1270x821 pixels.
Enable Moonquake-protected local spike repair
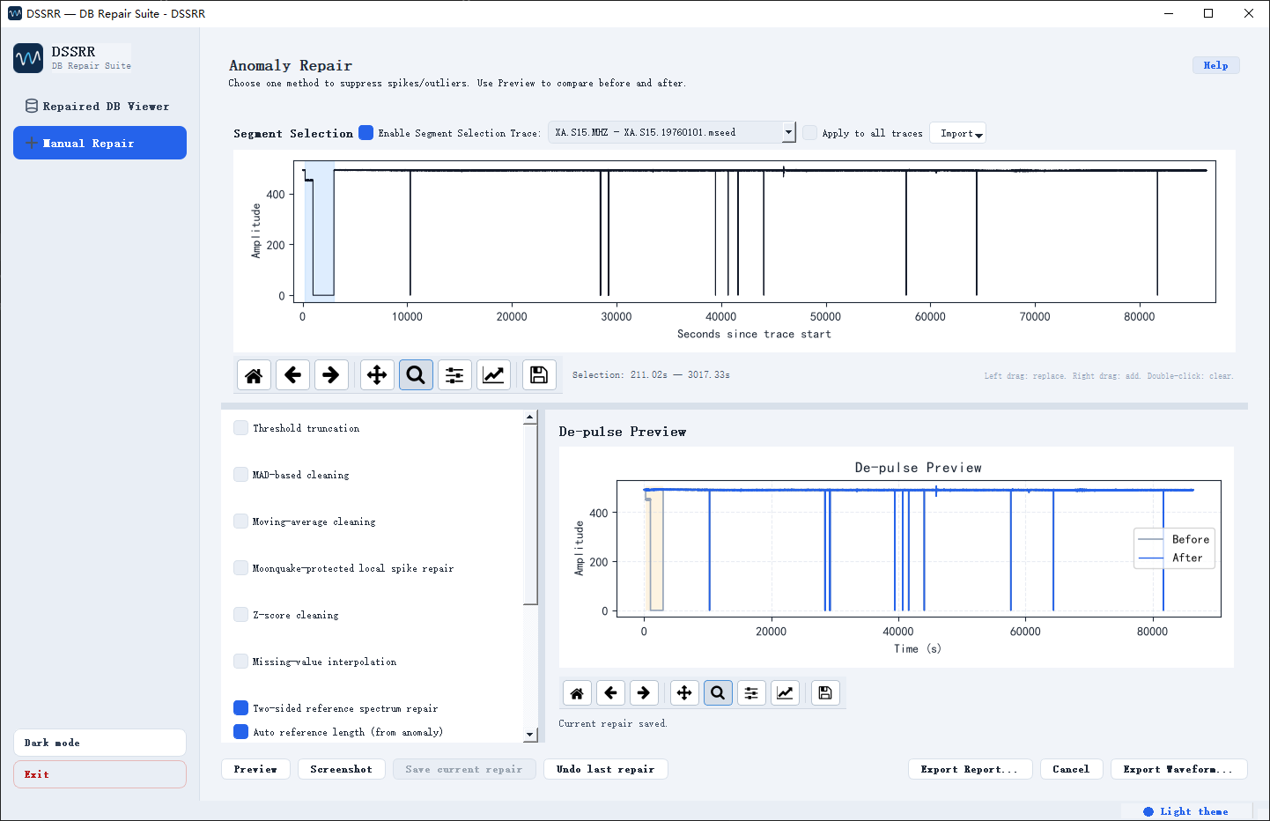coord(240,568)
